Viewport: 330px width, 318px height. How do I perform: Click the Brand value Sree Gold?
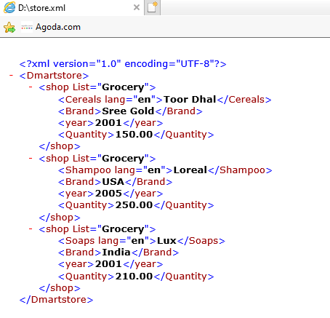128,111
